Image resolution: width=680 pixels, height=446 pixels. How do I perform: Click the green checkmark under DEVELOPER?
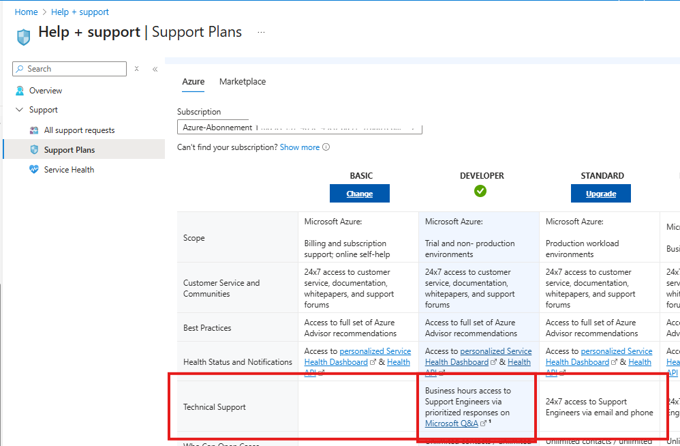click(480, 191)
